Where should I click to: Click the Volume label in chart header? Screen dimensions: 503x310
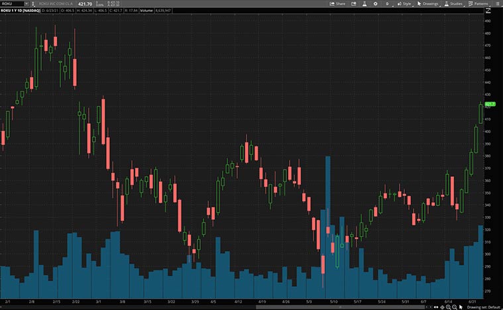tap(146, 11)
